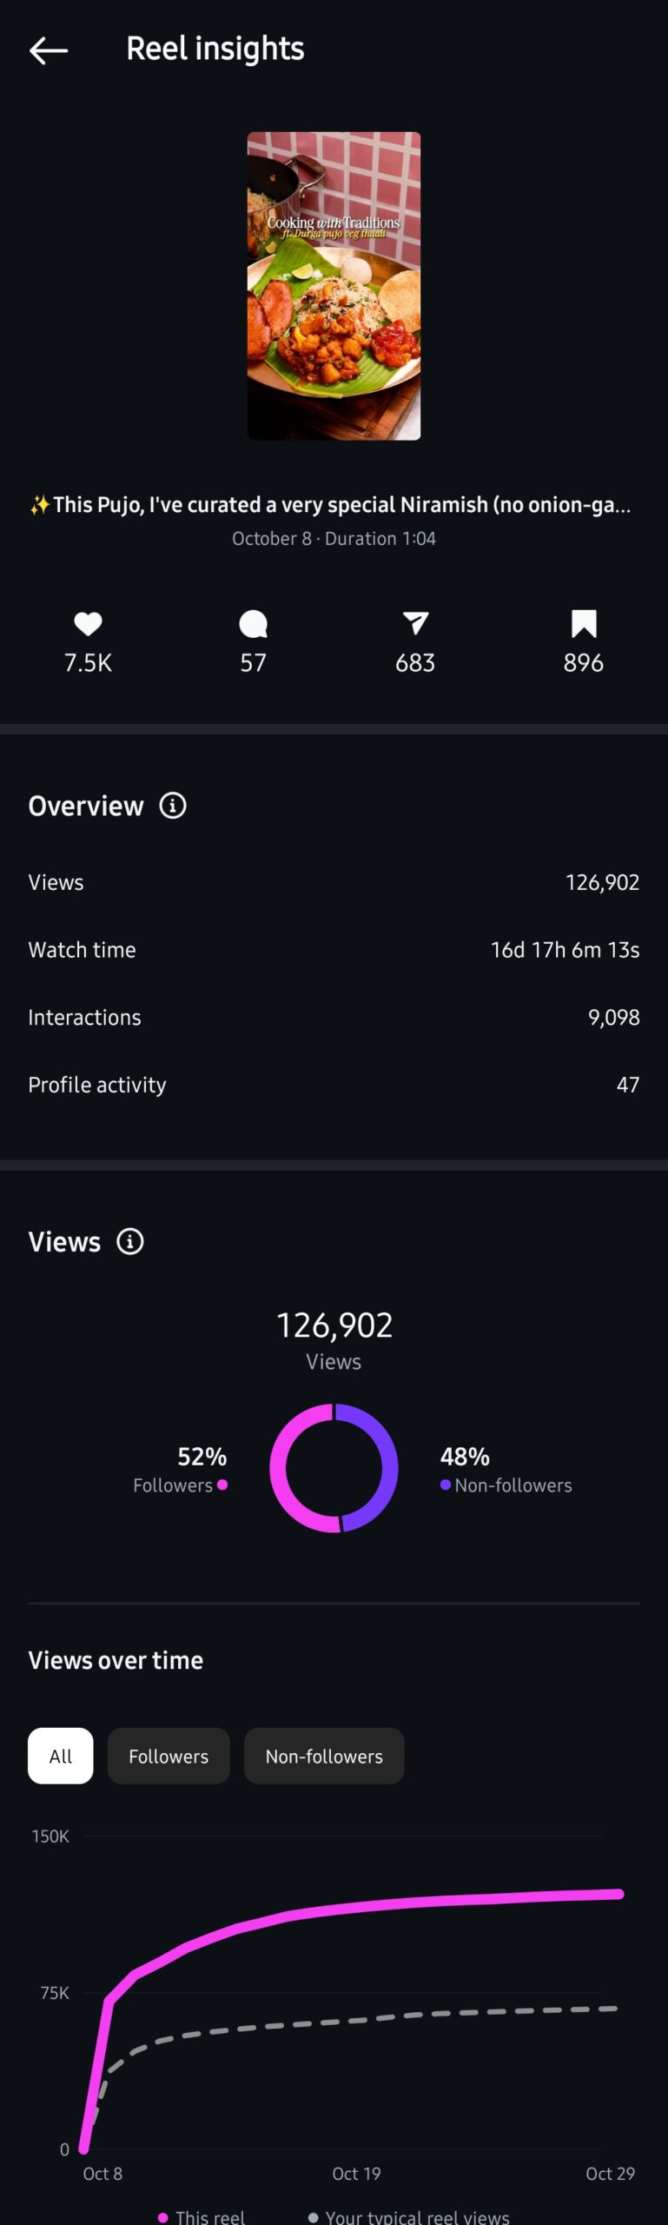The image size is (668, 2225).
Task: Select the Followers filter chip
Action: click(x=169, y=1756)
